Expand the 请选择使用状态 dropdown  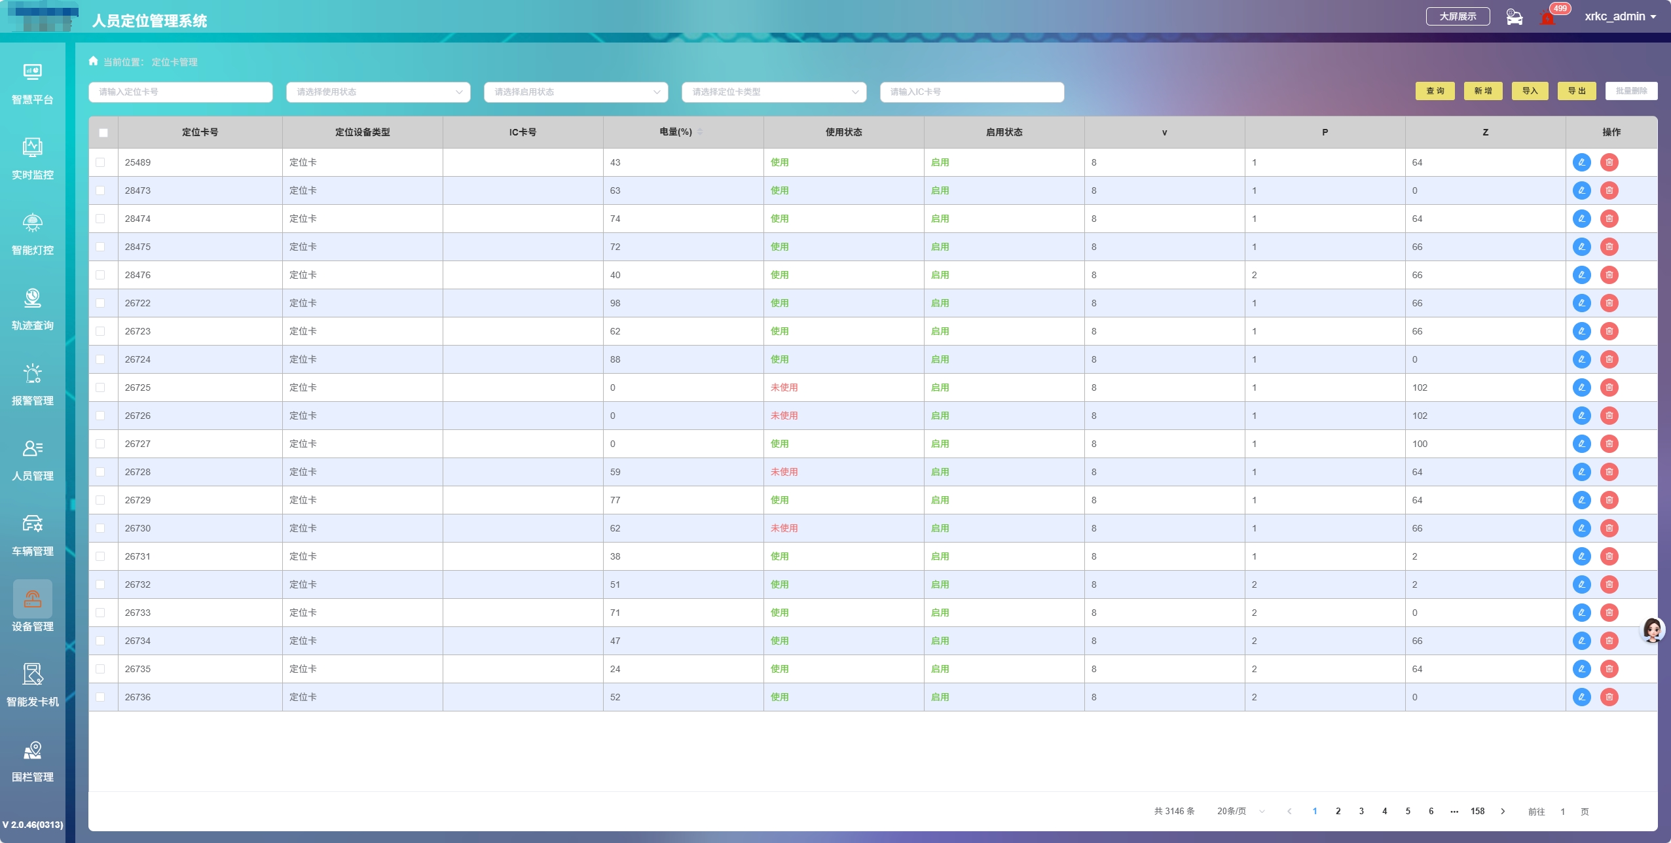coord(378,92)
